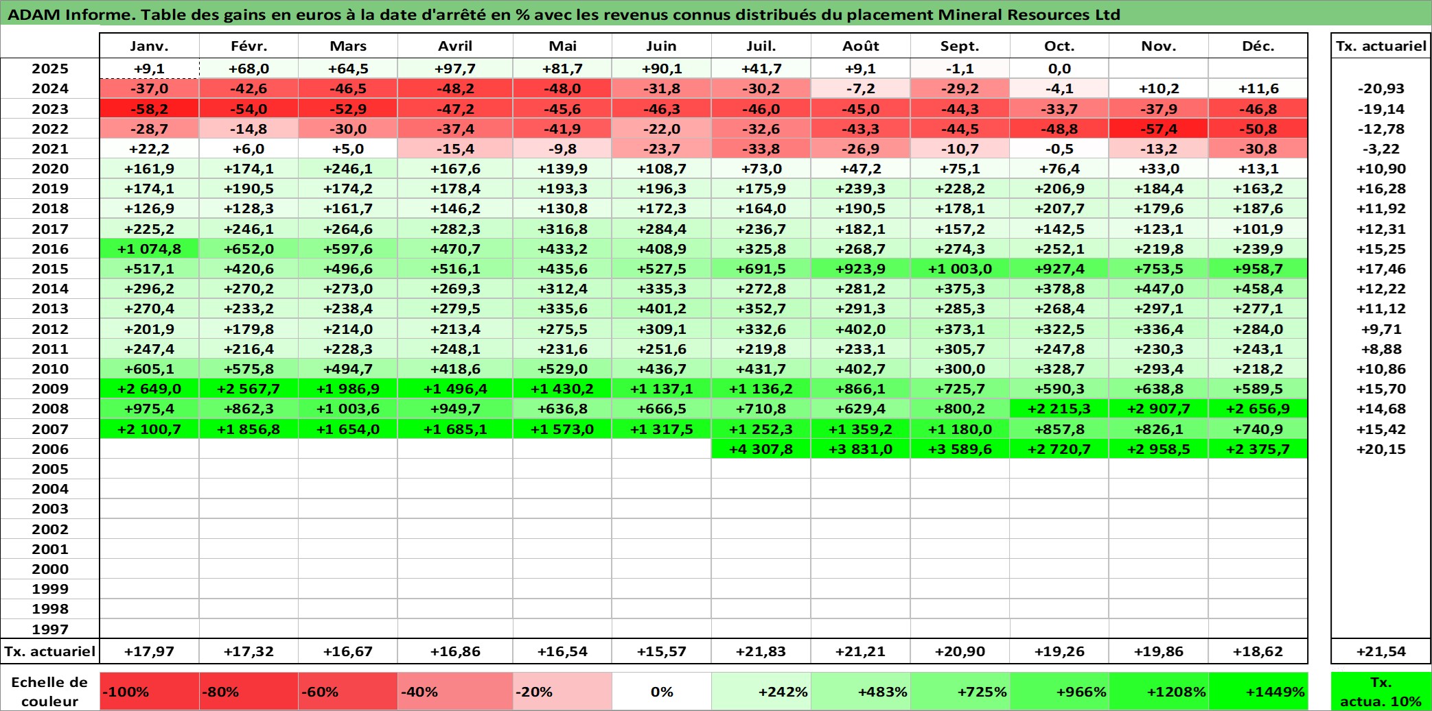Click the 2025 row label
This screenshot has width=1432, height=711.
click(50, 69)
